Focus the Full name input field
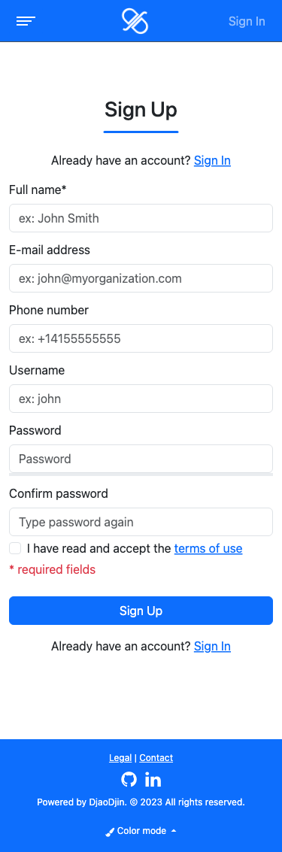Screen dimensions: 282x852 point(141,218)
